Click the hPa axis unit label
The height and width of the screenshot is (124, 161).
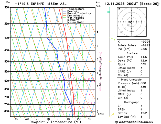pyautogui.click(x=7, y=2)
